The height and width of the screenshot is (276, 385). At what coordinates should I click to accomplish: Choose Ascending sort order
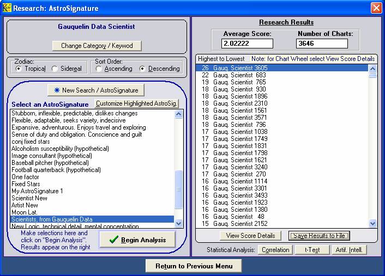(99, 69)
